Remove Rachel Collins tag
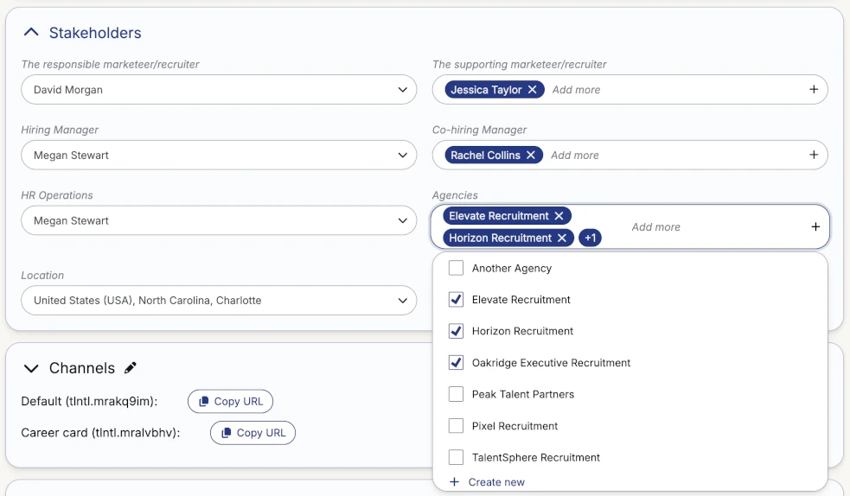This screenshot has height=496, width=850. click(531, 155)
